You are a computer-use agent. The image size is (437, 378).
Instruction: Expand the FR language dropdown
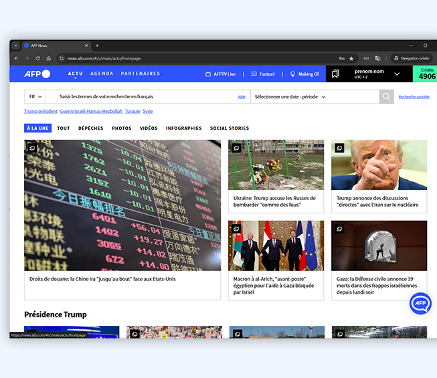35,97
